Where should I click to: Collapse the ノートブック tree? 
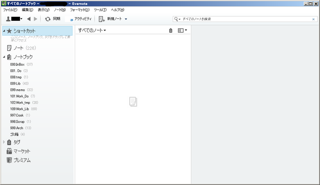pyautogui.click(x=4, y=57)
